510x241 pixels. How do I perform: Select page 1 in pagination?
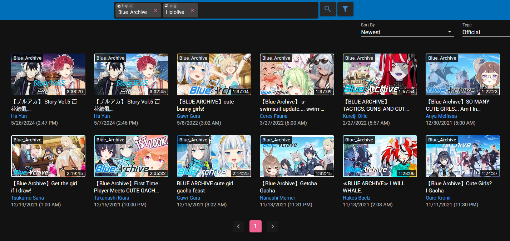tap(256, 226)
